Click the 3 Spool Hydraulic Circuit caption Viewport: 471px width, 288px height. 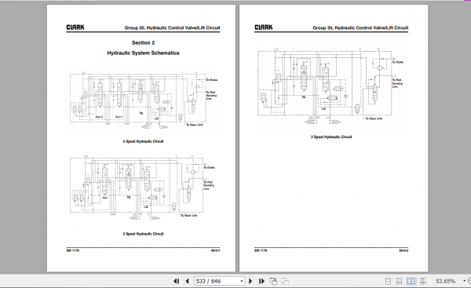point(144,234)
